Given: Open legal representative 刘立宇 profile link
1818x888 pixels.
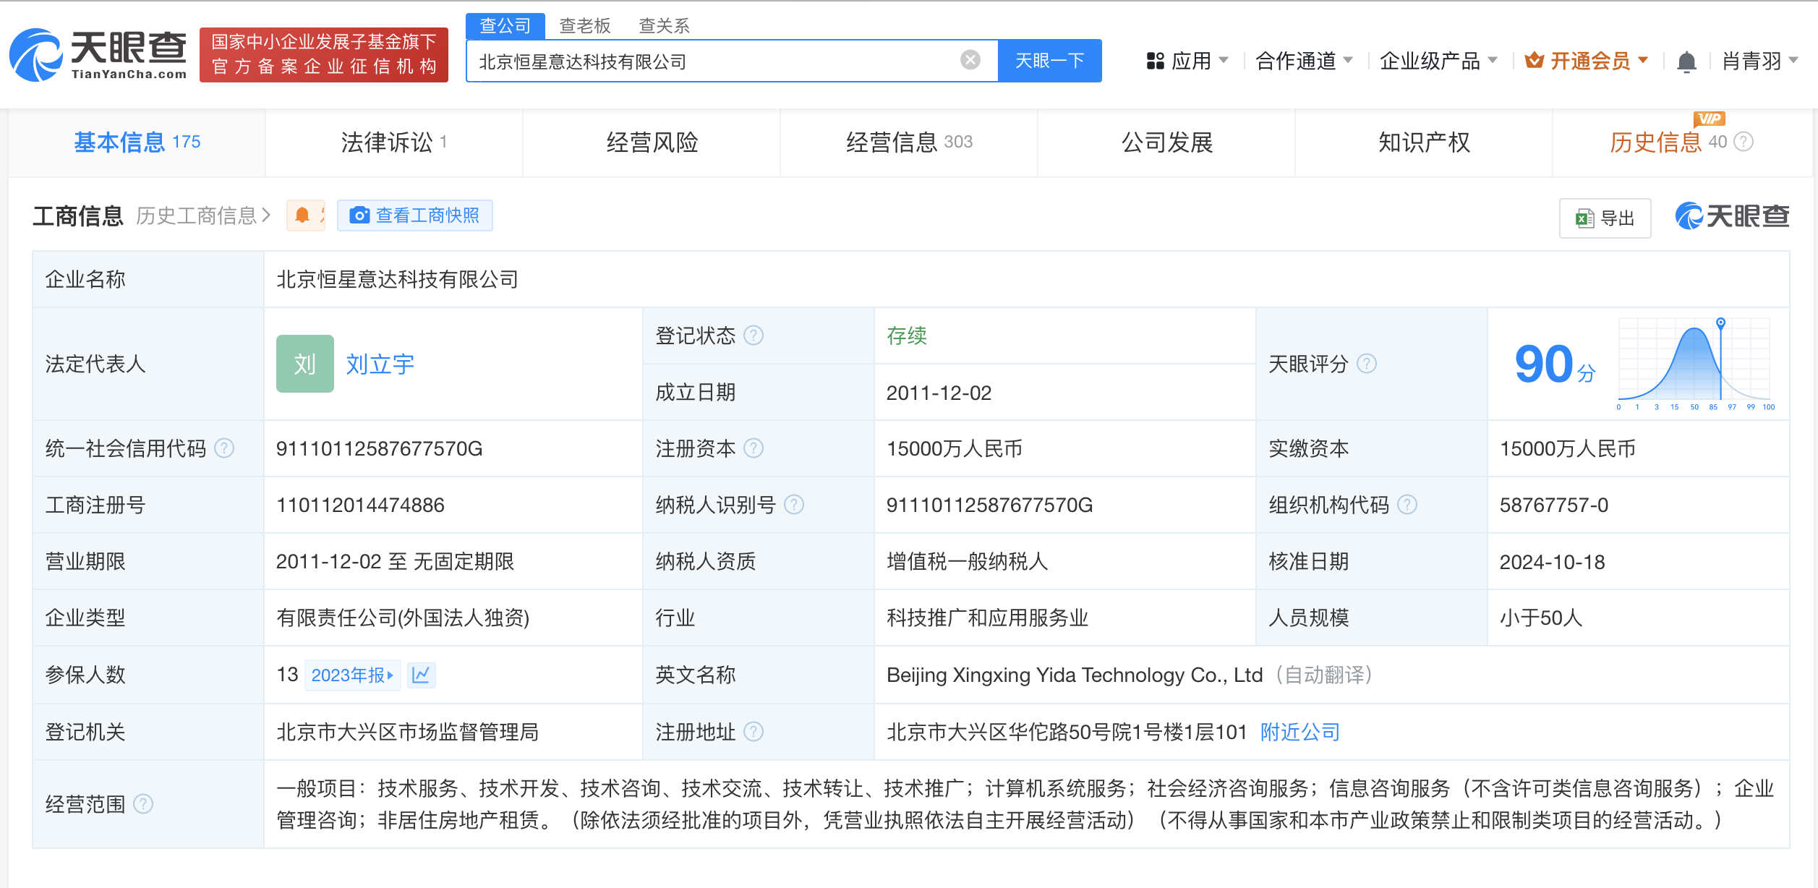Looking at the screenshot, I should pyautogui.click(x=379, y=364).
